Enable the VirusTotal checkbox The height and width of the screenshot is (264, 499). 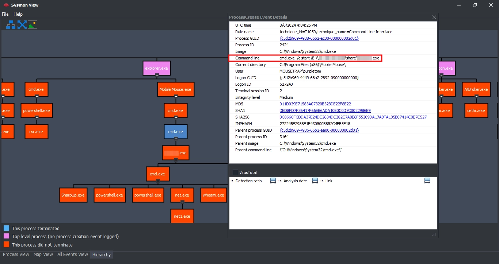[235, 172]
